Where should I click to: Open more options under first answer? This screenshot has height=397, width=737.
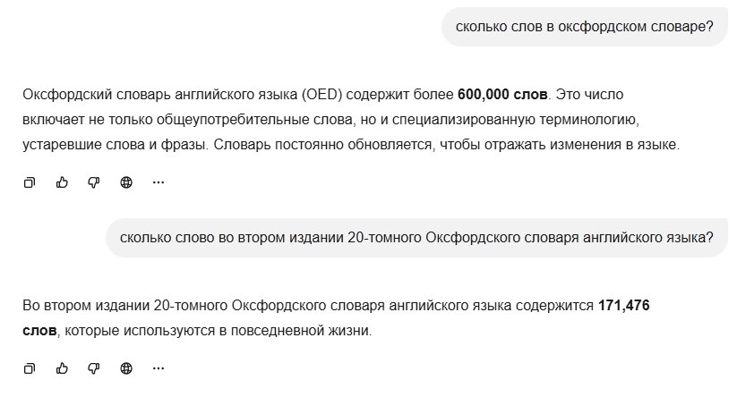[x=159, y=182]
